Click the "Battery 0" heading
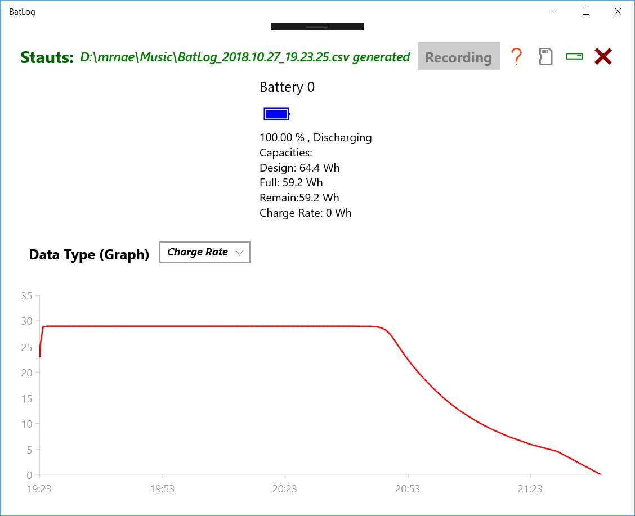 287,87
